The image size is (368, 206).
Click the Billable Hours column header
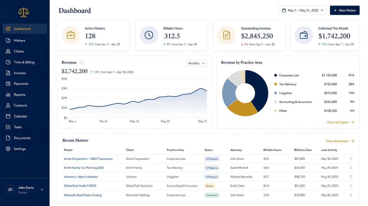point(272,150)
